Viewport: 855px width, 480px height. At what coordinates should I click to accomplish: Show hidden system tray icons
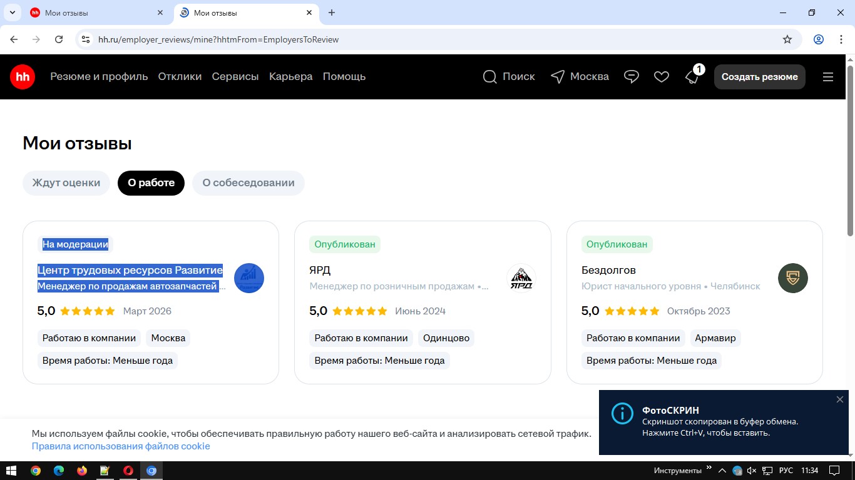tap(722, 471)
